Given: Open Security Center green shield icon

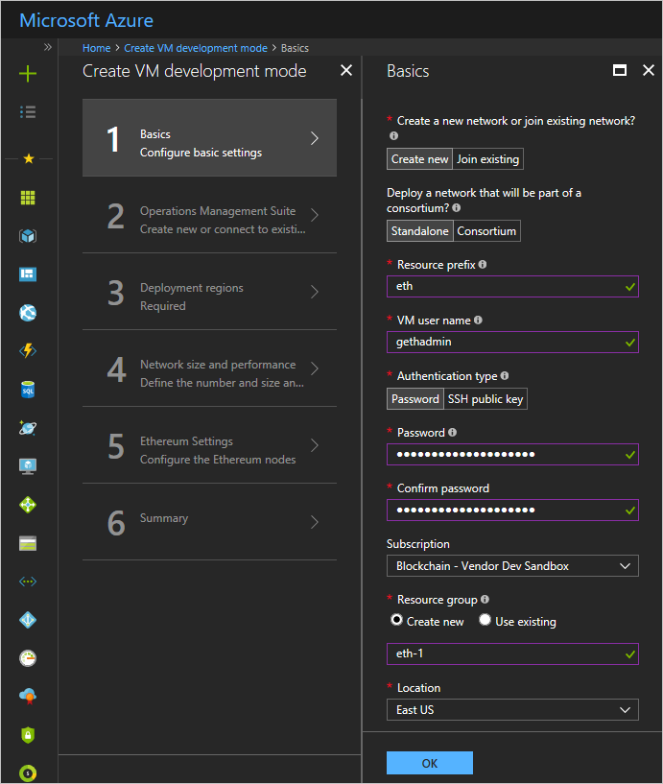Looking at the screenshot, I should [x=28, y=735].
